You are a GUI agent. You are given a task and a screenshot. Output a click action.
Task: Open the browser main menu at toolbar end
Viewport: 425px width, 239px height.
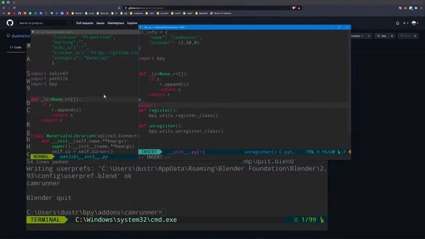(x=422, y=8)
